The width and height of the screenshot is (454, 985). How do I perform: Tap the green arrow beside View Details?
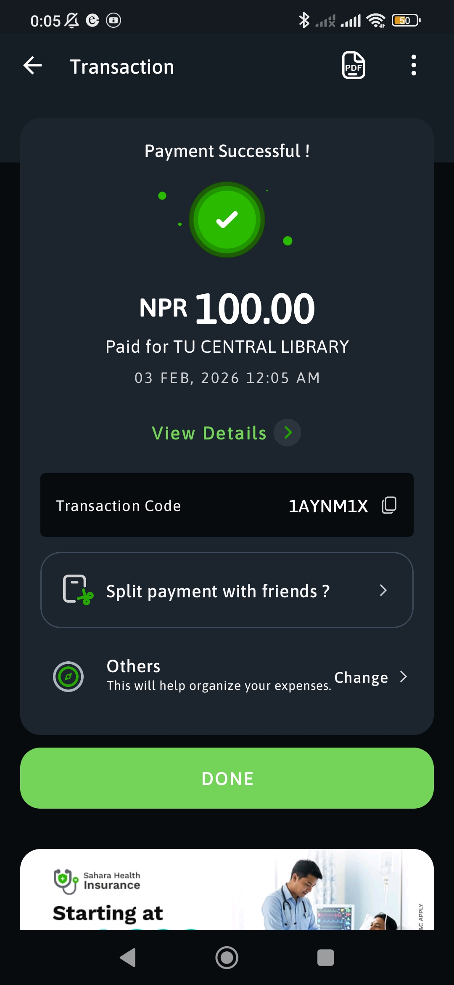tap(288, 433)
